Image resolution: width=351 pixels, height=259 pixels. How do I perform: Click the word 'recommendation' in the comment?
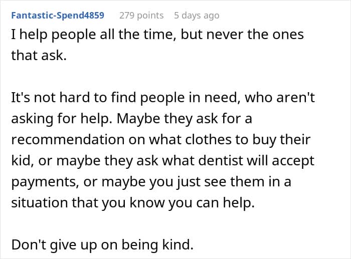coord(68,139)
